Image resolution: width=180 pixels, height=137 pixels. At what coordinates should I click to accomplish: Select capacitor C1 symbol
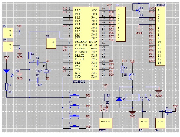pos(38,62)
